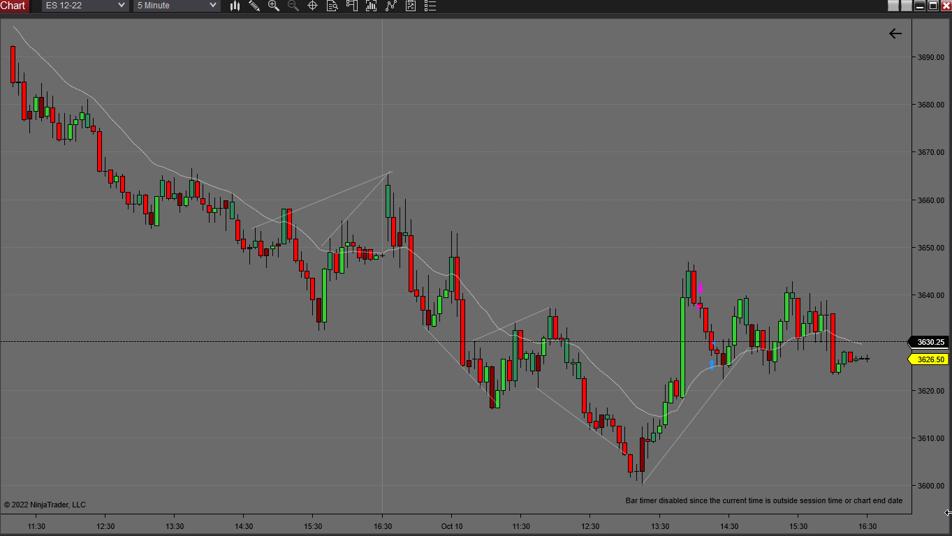
Task: Toggle the Chart Trader icon
Action: click(352, 6)
